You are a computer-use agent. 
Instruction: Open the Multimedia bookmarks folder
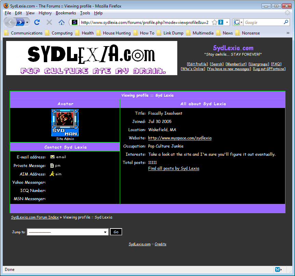tap(200, 33)
